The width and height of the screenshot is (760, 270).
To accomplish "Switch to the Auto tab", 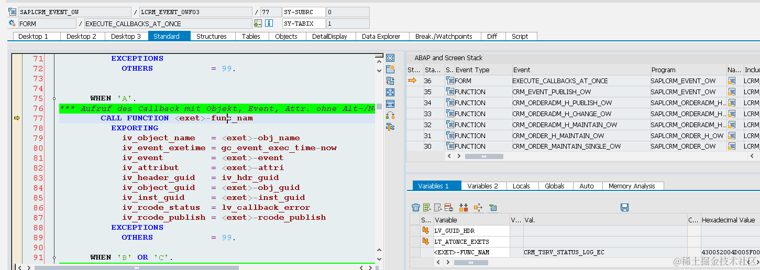I will coord(587,186).
